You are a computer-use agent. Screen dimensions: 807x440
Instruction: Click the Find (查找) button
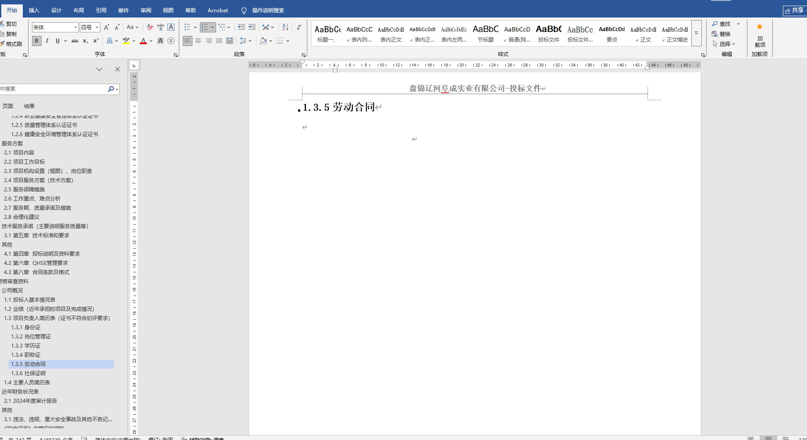(x=721, y=24)
